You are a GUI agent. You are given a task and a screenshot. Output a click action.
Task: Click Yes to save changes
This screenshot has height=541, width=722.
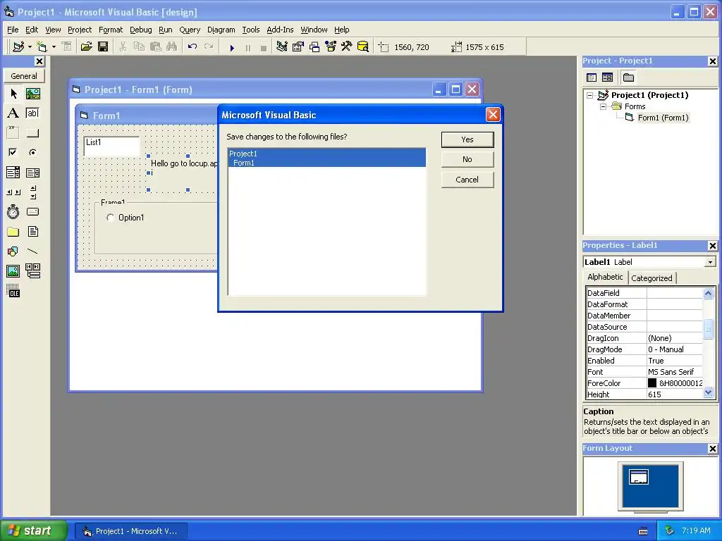pyautogui.click(x=467, y=140)
